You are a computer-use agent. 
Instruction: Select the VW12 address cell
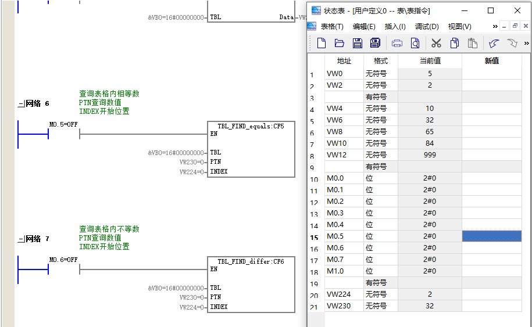344,155
